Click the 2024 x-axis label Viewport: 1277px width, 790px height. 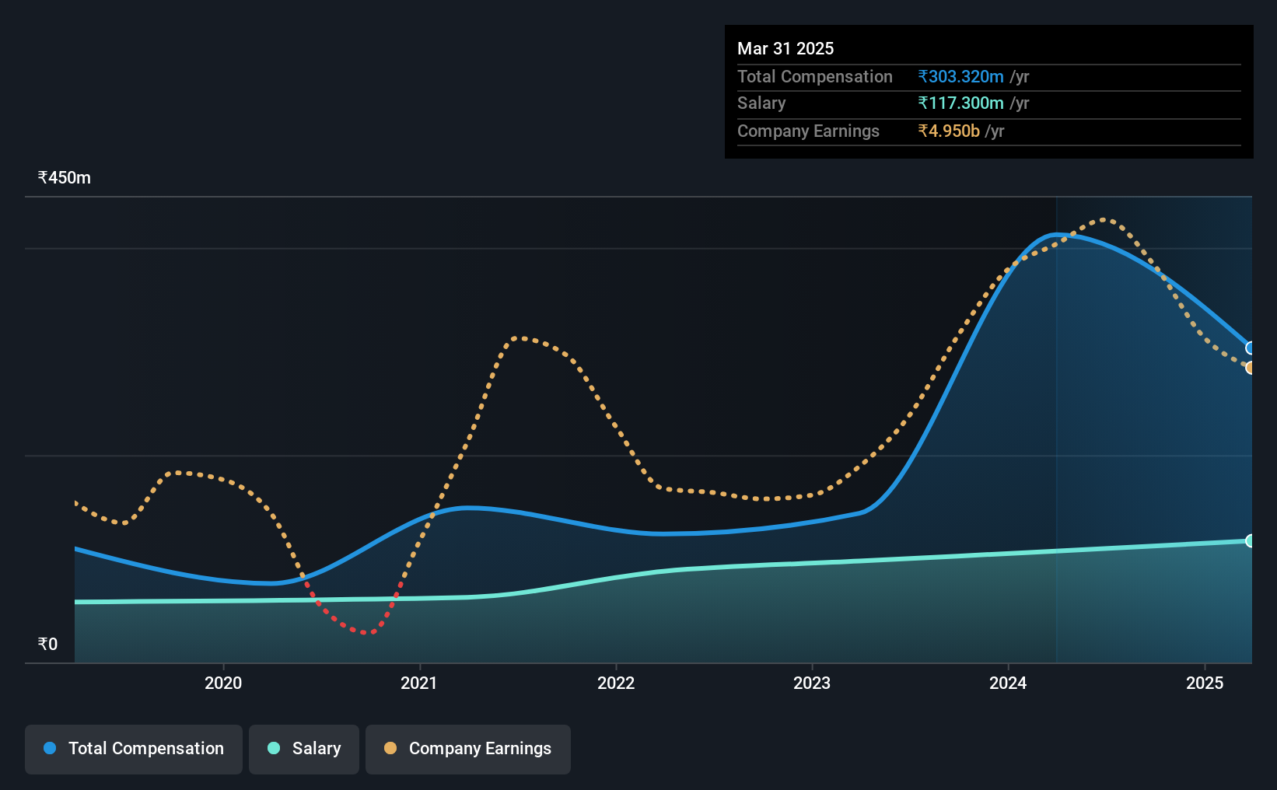(x=1008, y=683)
